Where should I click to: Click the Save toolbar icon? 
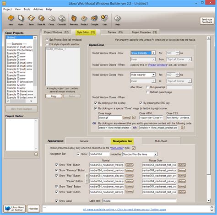point(31,20)
